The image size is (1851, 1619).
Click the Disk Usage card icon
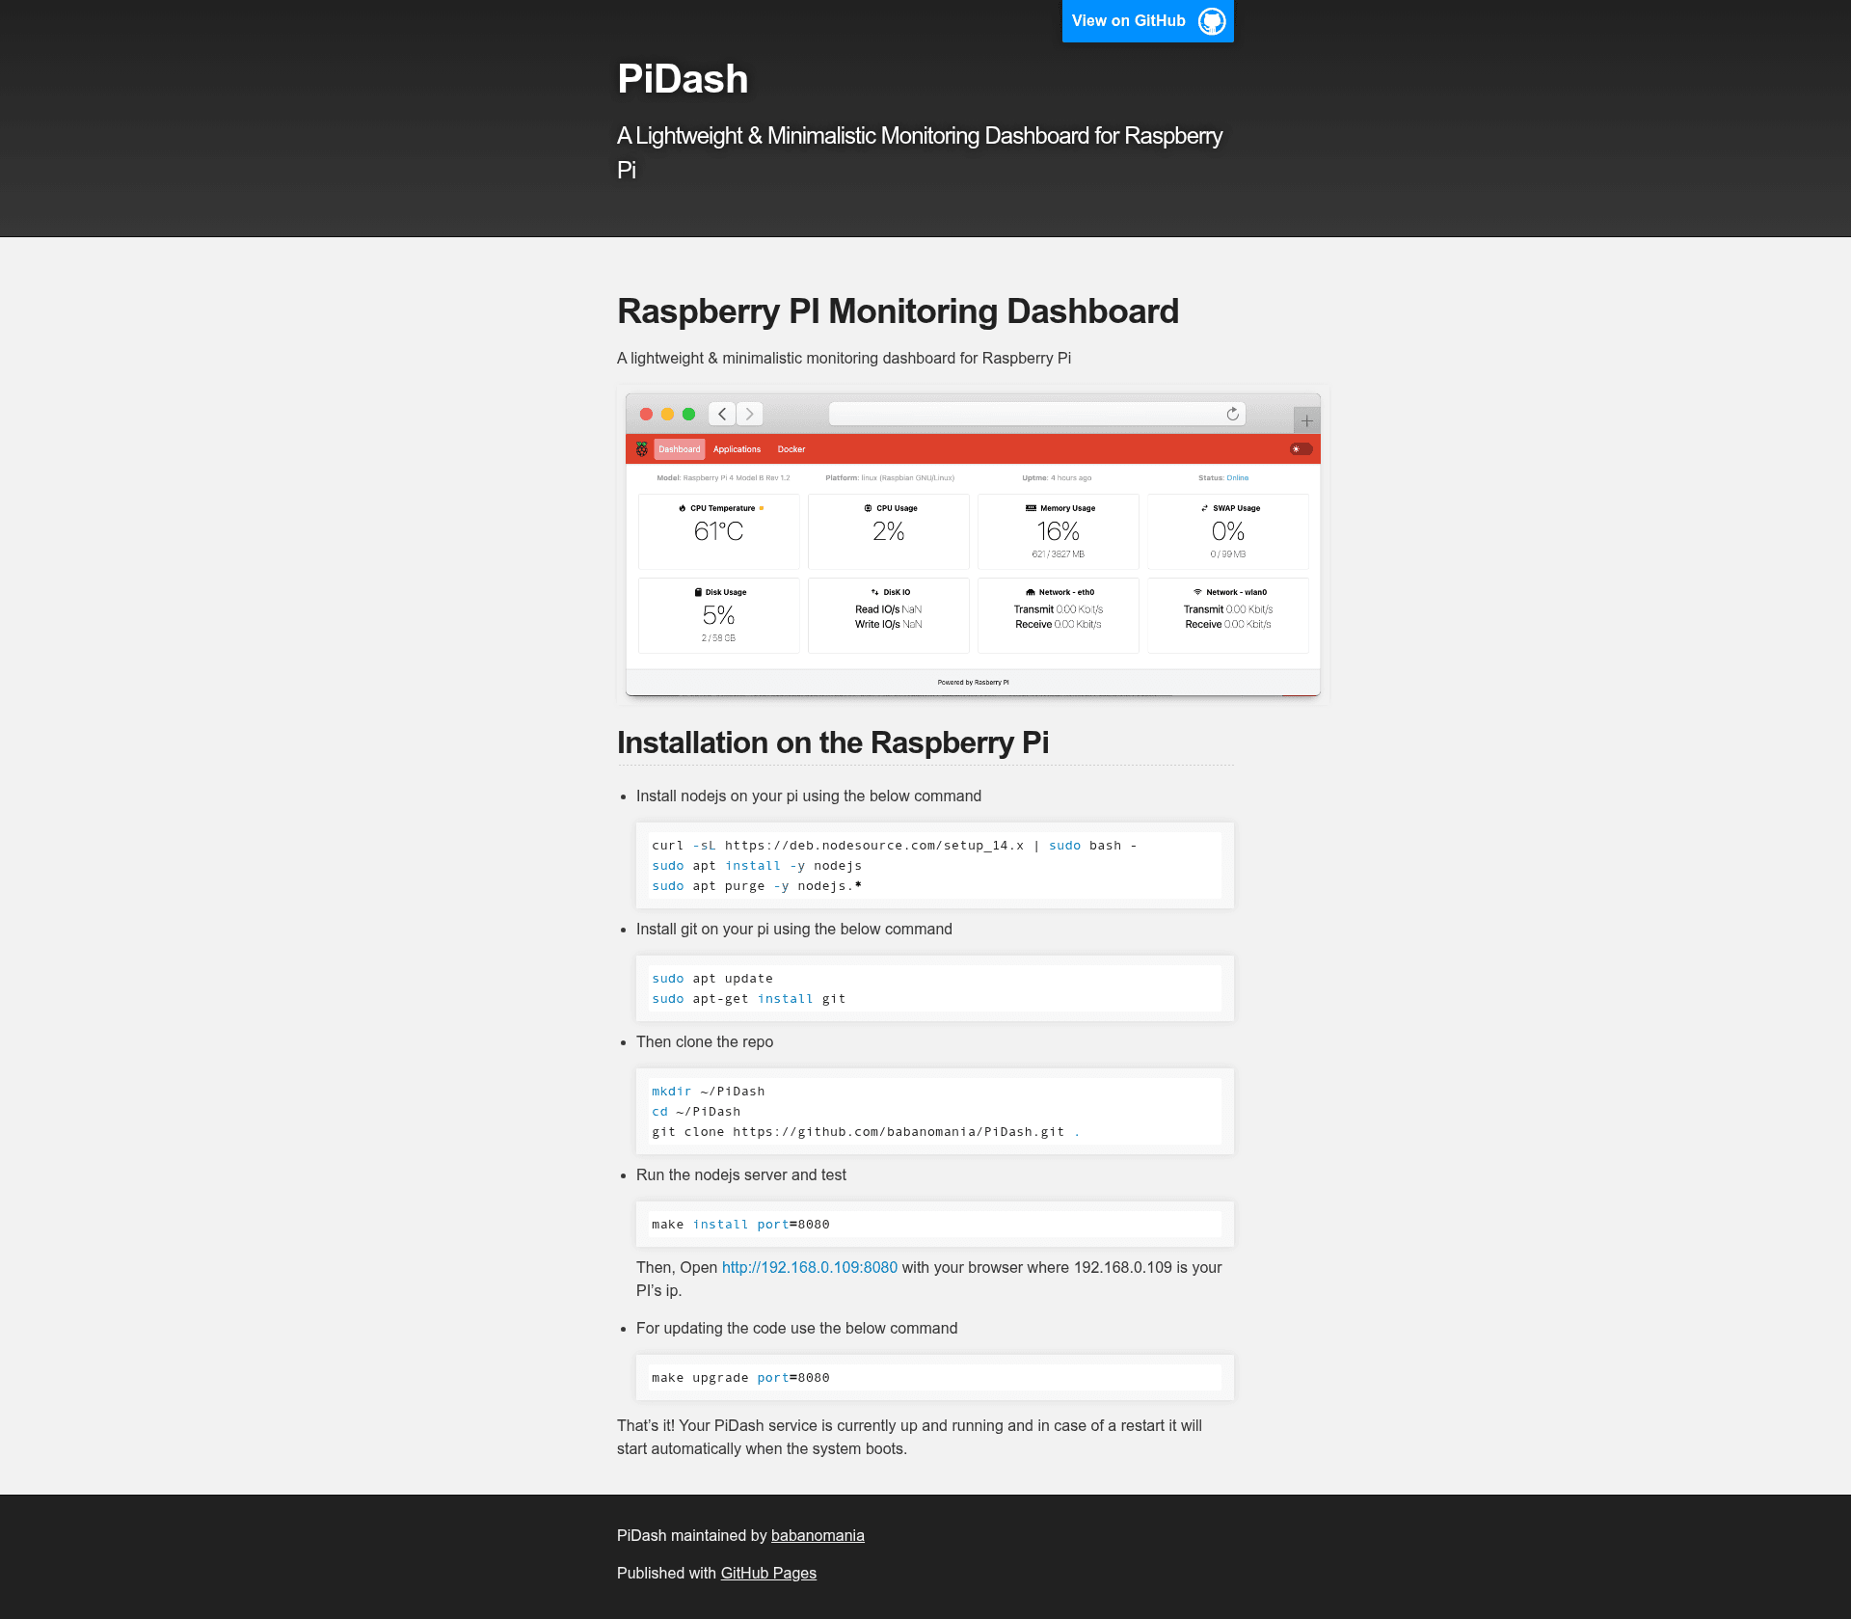point(698,592)
